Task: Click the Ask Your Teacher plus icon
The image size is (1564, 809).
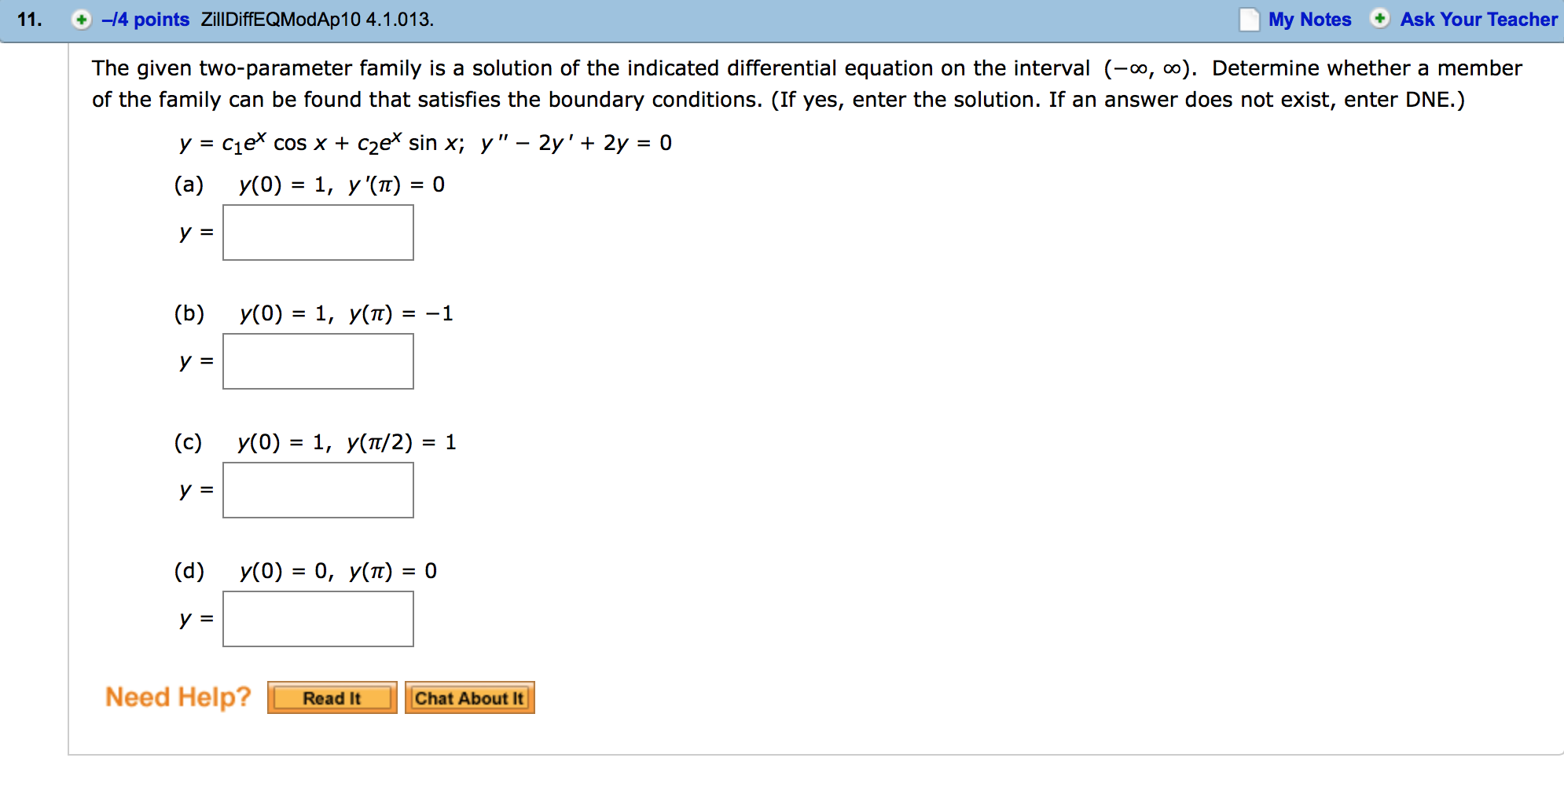Action: [x=1380, y=19]
